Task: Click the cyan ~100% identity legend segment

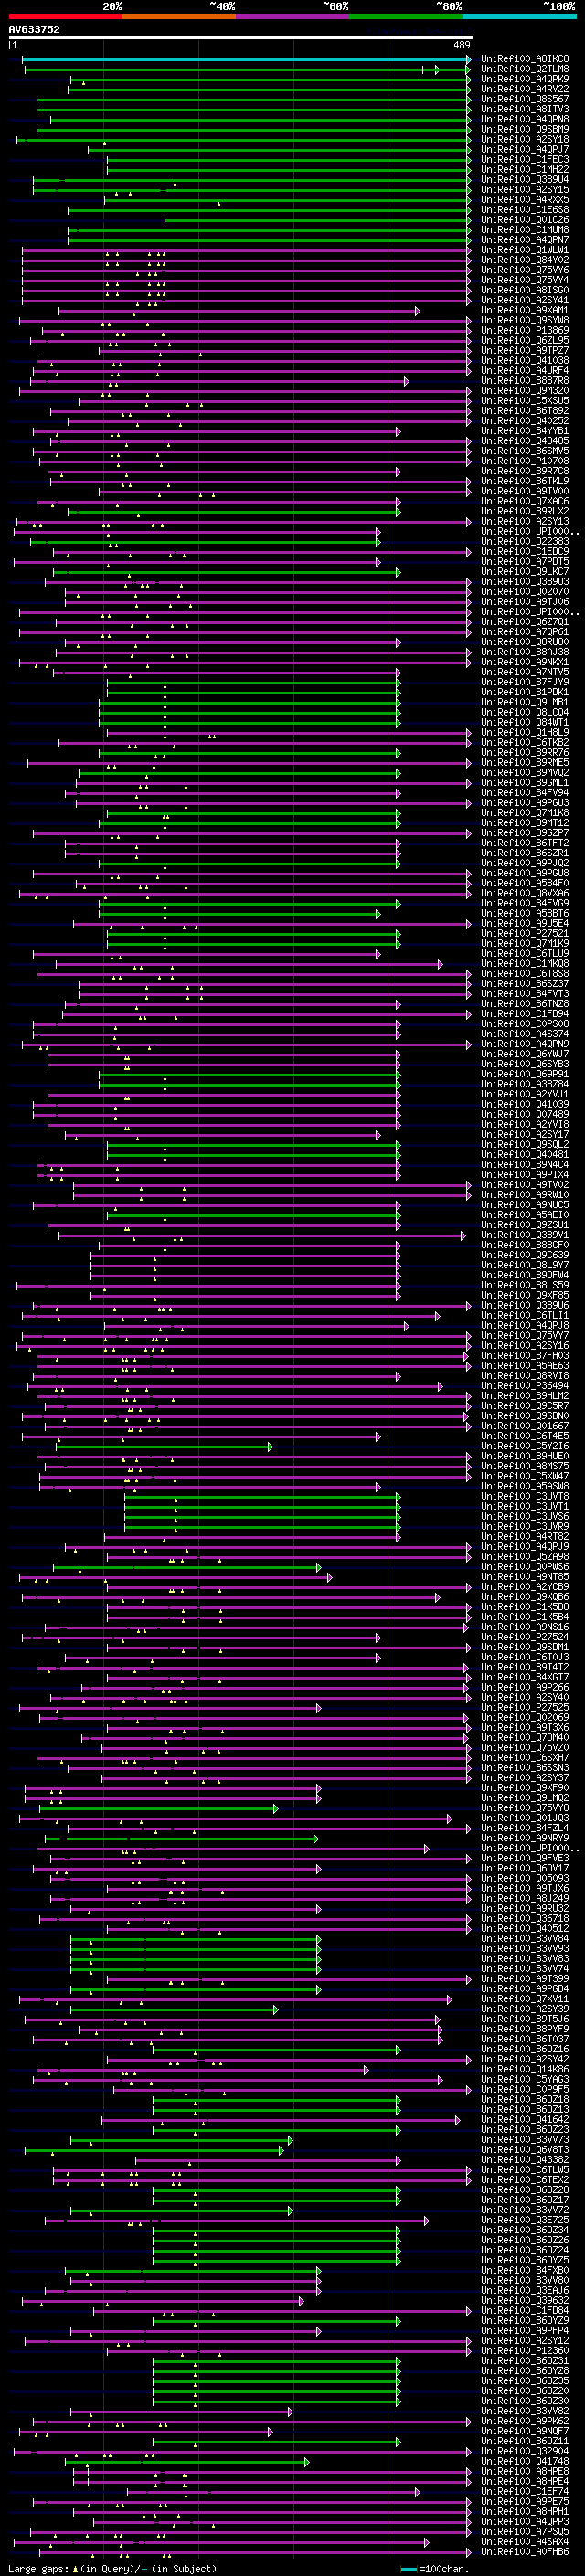Action: 519,17
